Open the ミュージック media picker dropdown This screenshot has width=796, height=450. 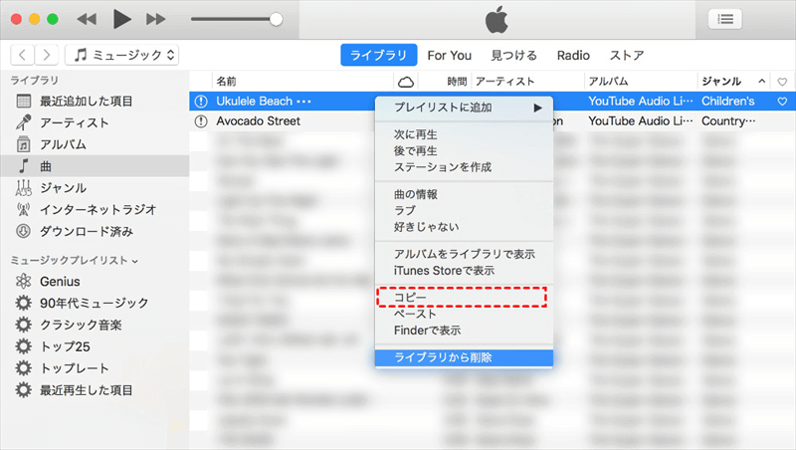121,55
